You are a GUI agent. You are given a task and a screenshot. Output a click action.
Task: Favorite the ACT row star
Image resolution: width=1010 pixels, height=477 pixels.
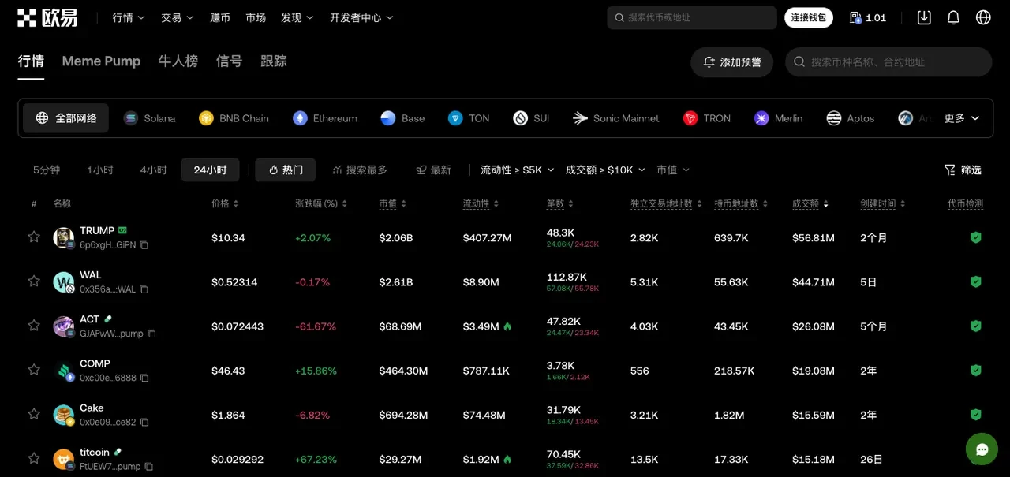click(34, 325)
